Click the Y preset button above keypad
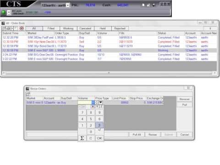220x165 pixels. click(x=97, y=107)
